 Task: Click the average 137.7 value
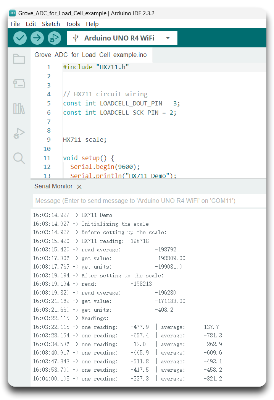211,327
